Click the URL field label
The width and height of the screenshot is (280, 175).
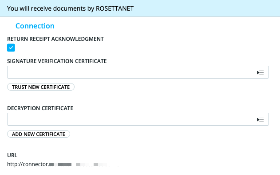tap(12, 155)
